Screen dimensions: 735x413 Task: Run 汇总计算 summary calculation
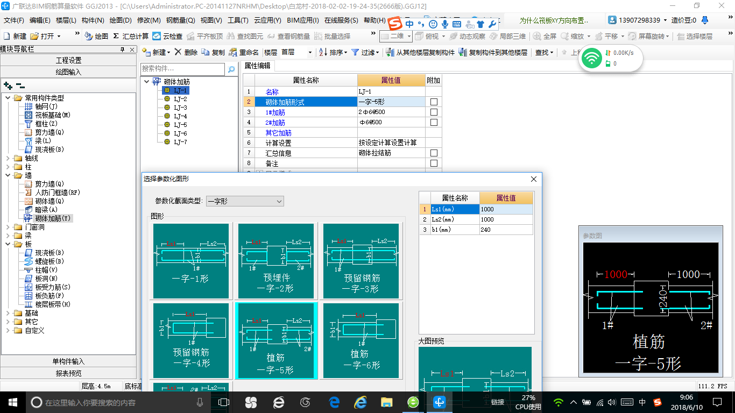(116, 37)
